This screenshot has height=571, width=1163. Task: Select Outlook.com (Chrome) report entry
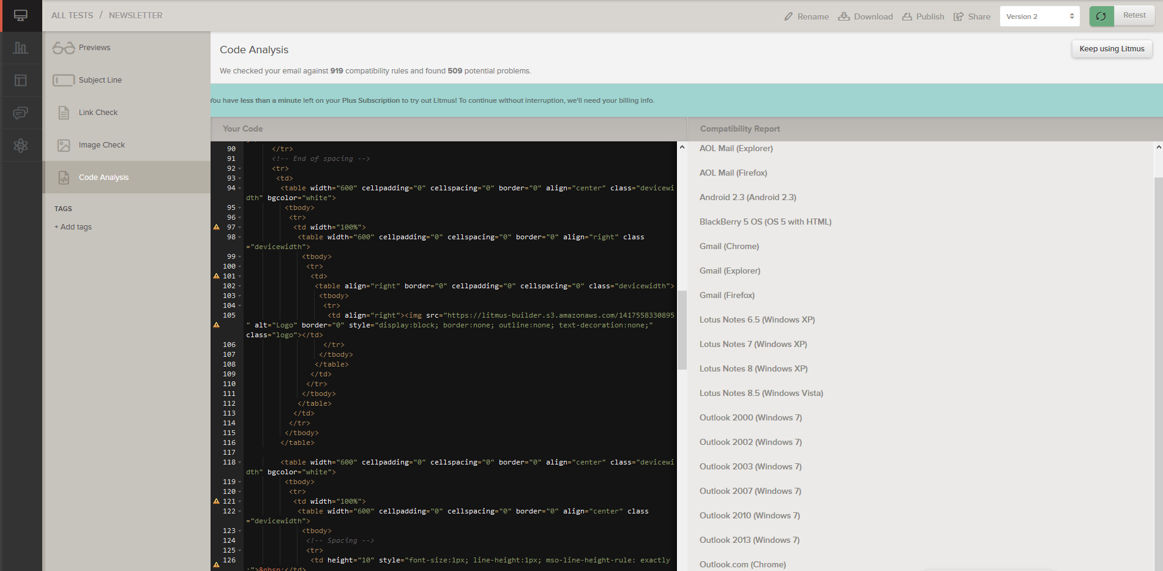742,564
